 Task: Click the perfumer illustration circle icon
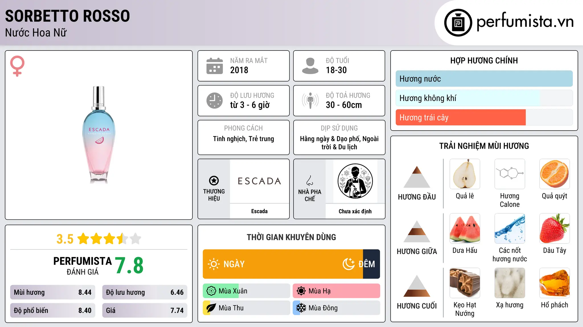click(x=355, y=181)
